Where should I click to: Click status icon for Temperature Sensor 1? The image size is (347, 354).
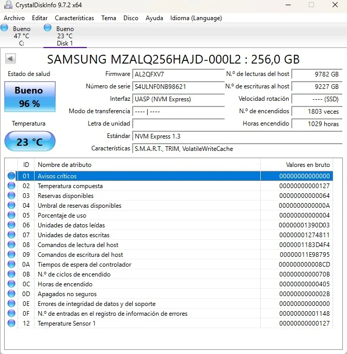tap(11, 324)
